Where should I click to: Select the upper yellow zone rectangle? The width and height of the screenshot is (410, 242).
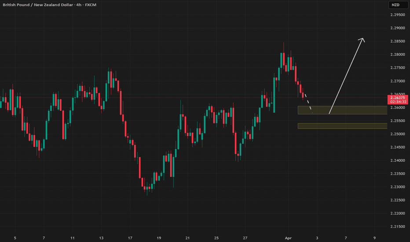[x=343, y=110]
